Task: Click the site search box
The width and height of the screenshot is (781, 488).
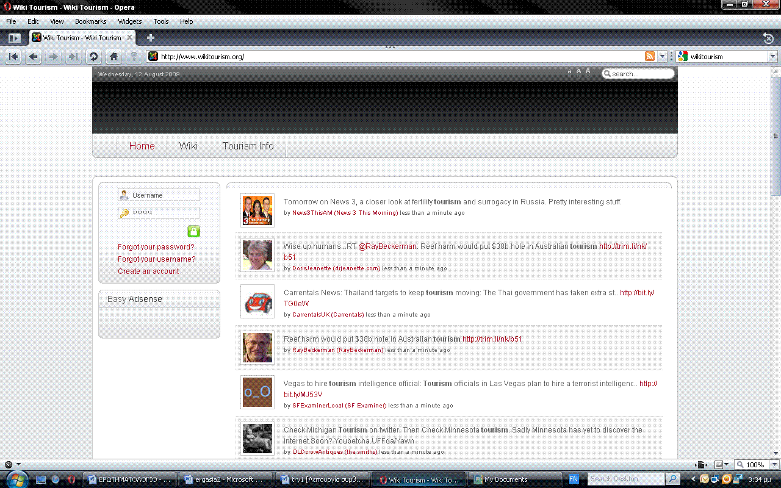Action: tap(638, 74)
